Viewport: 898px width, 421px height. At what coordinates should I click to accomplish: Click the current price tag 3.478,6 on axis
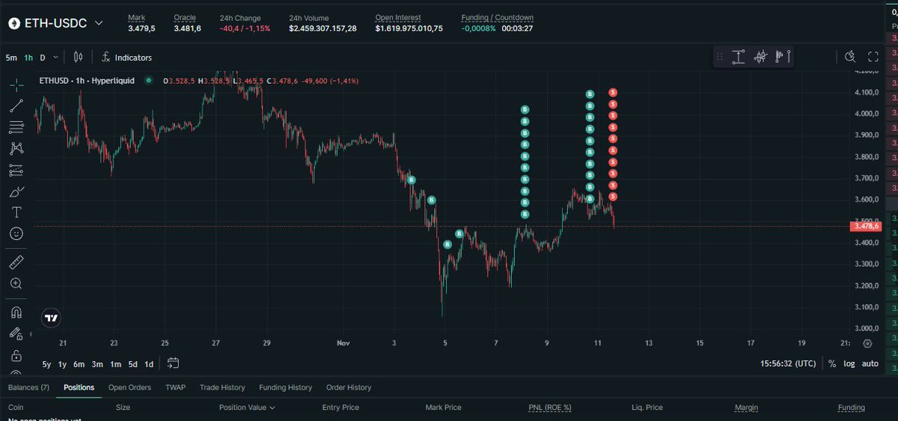(867, 226)
